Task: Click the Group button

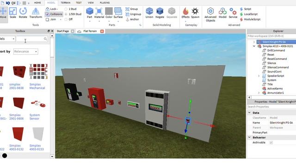Action: point(131,9)
